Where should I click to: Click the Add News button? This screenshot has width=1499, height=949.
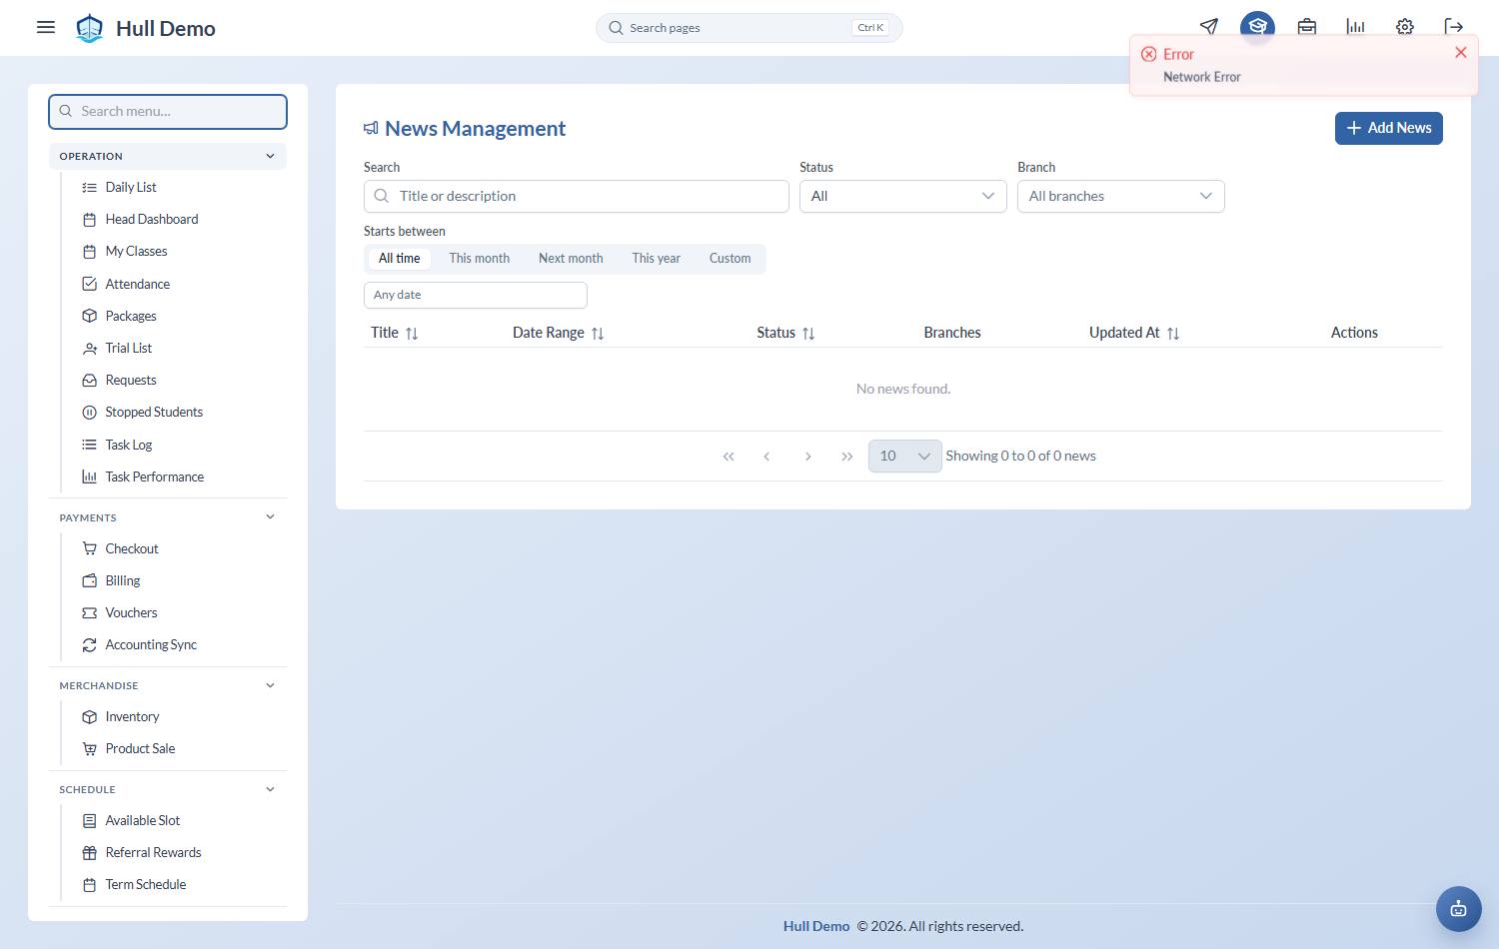(1388, 128)
